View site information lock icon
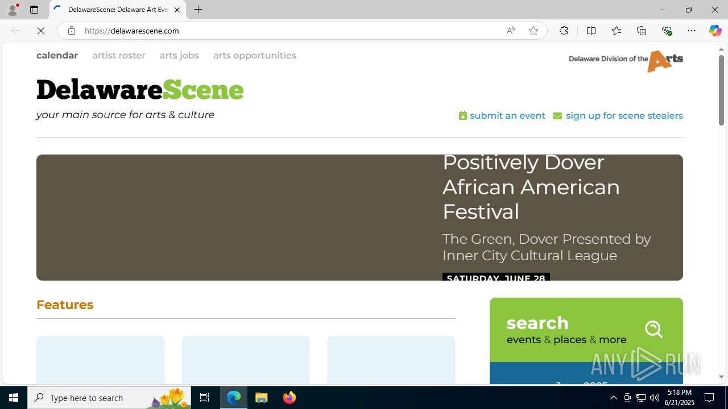Screen dimensions: 728x409 tap(71, 31)
